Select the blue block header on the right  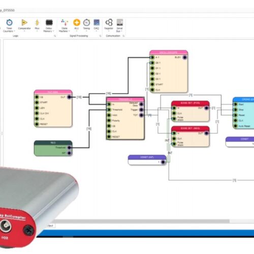tap(243, 100)
